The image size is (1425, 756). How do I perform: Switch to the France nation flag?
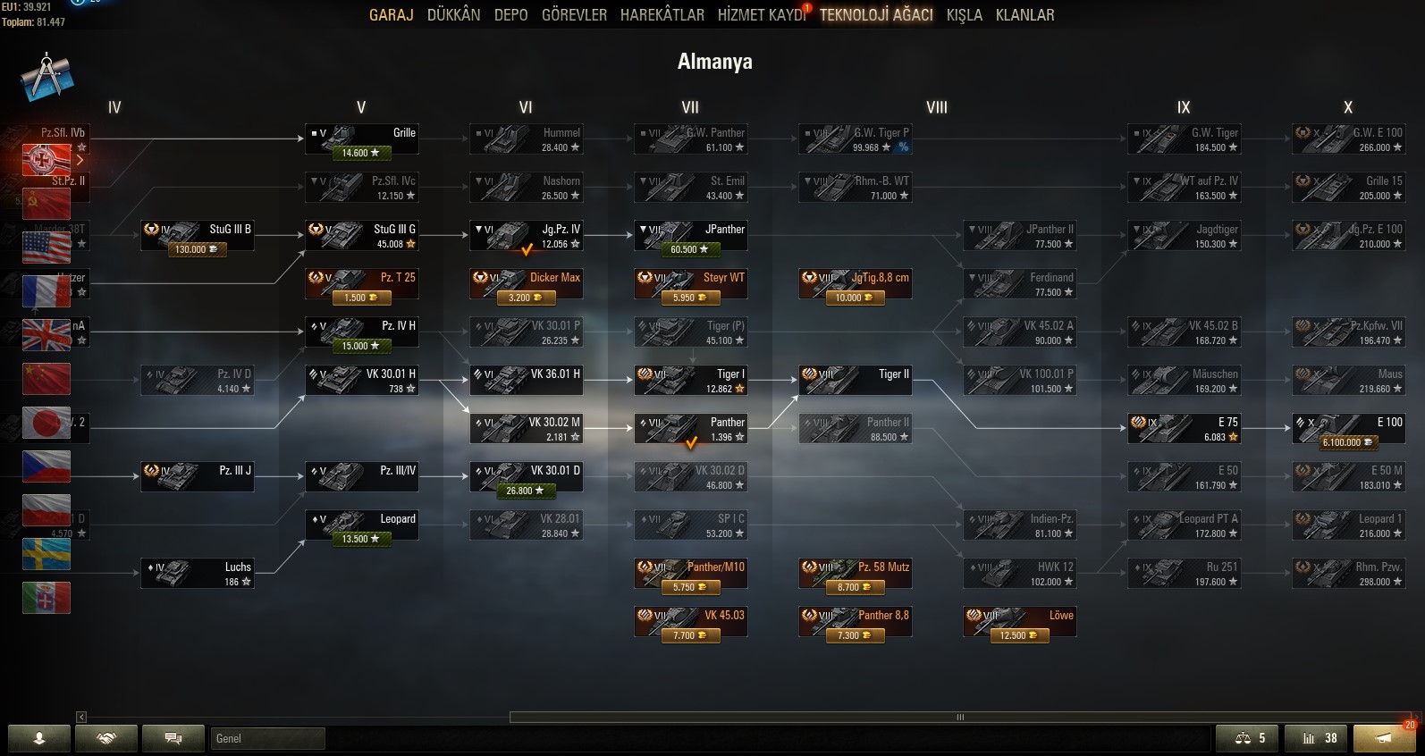(46, 291)
